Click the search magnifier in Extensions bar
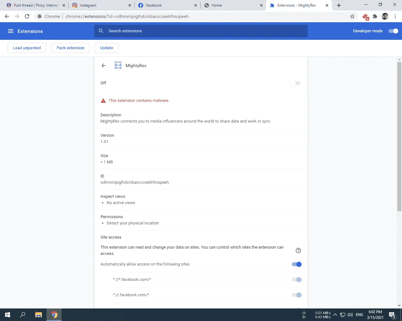Screen dimensions: 402x321 tap(101, 31)
